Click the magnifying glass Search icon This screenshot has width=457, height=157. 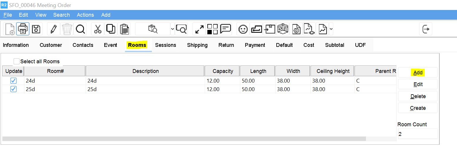pos(80,29)
